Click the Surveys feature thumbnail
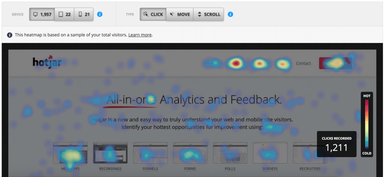This screenshot has height=177, width=385. [x=270, y=153]
